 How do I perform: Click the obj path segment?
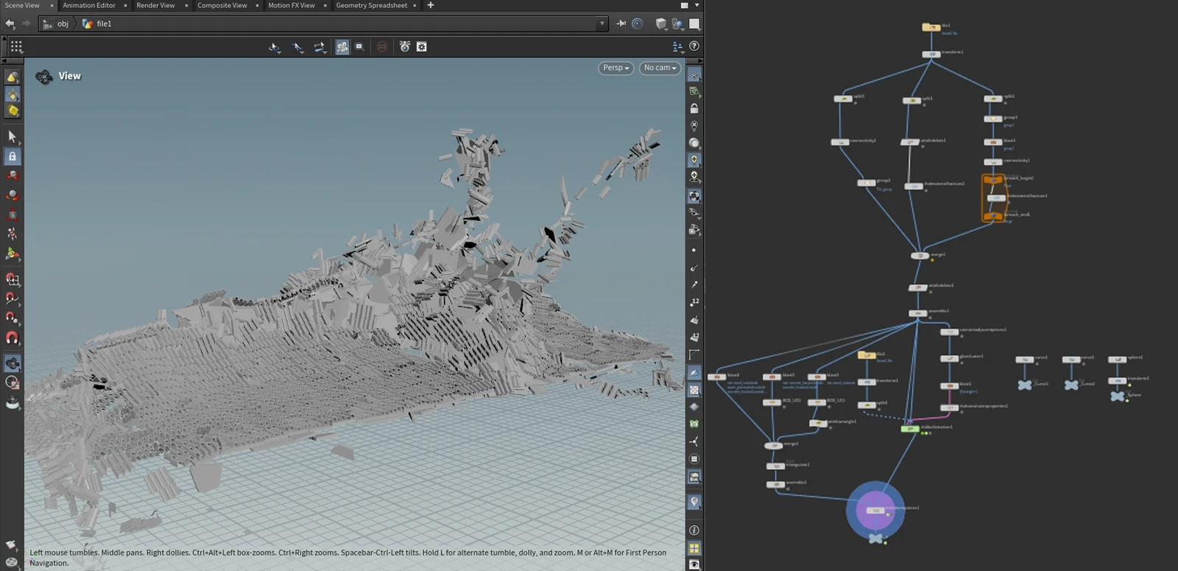coord(56,24)
